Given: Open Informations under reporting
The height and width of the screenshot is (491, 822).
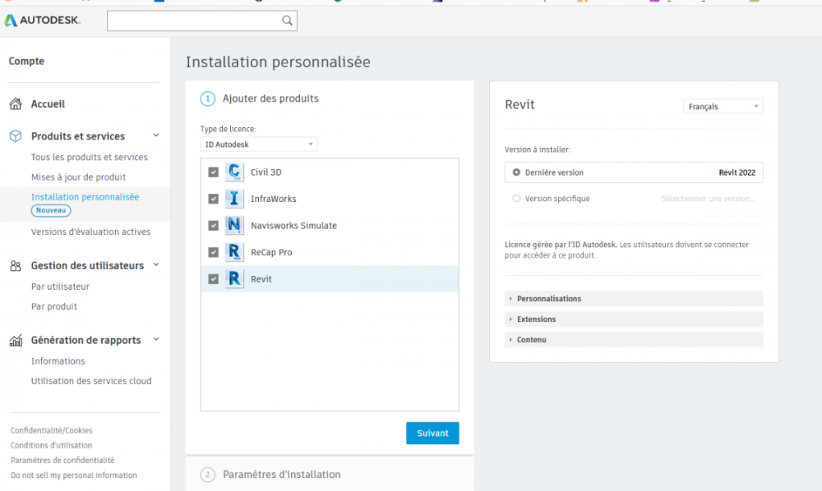Looking at the screenshot, I should click(x=58, y=361).
